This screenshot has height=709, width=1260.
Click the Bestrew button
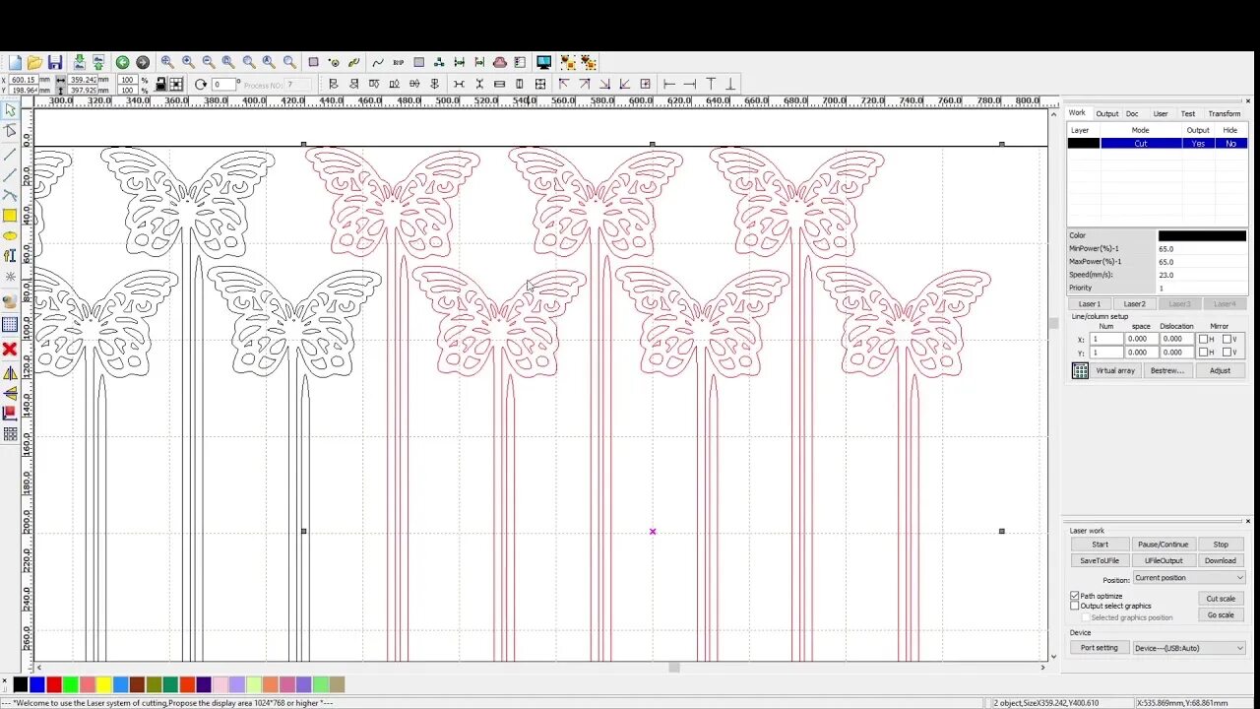pos(1167,370)
